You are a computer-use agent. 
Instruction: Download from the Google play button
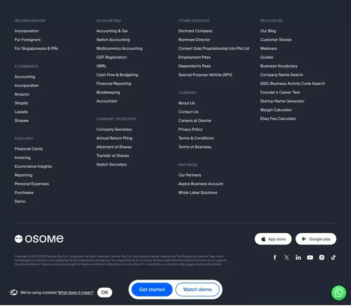pyautogui.click(x=316, y=239)
